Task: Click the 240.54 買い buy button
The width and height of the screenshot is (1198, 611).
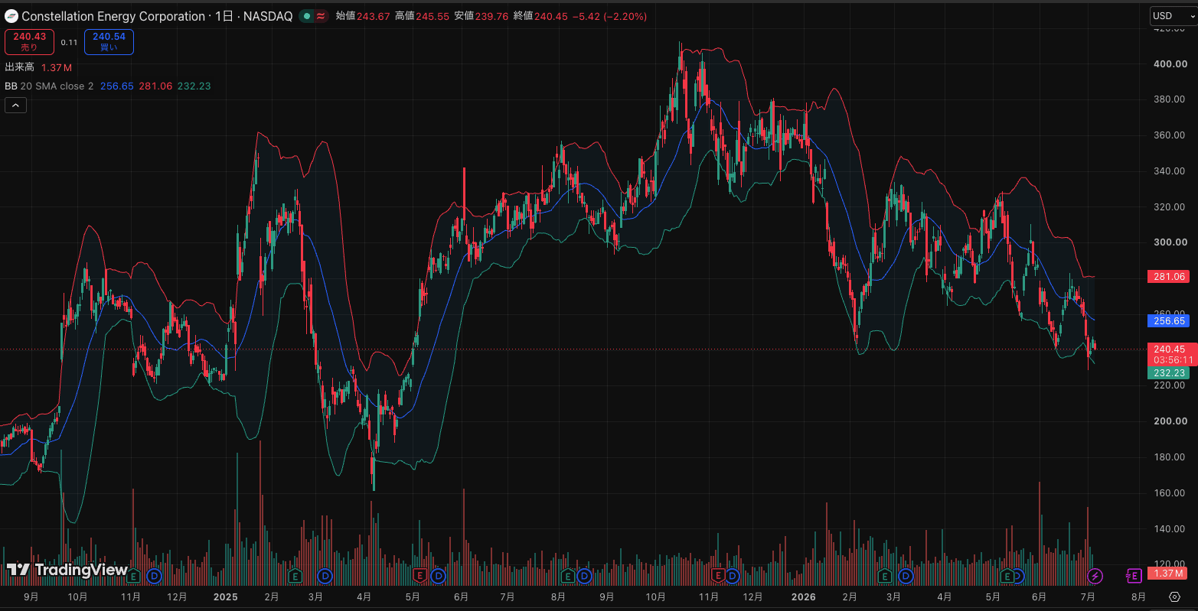Action: (x=109, y=41)
